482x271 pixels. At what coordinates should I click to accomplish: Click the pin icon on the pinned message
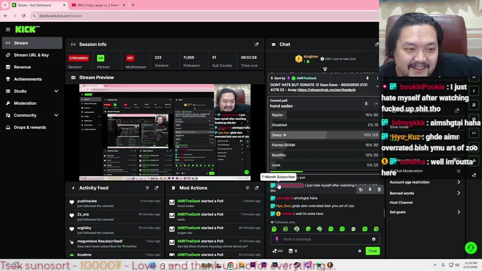coord(367,78)
